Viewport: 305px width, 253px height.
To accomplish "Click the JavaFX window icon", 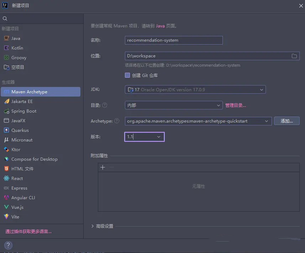I will click(x=6, y=120).
